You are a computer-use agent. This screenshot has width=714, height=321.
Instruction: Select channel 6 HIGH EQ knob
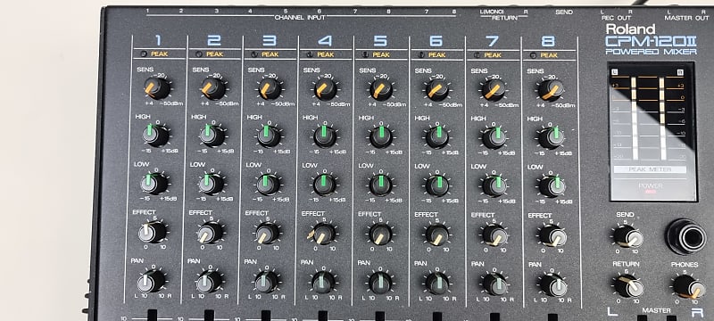tap(437, 137)
